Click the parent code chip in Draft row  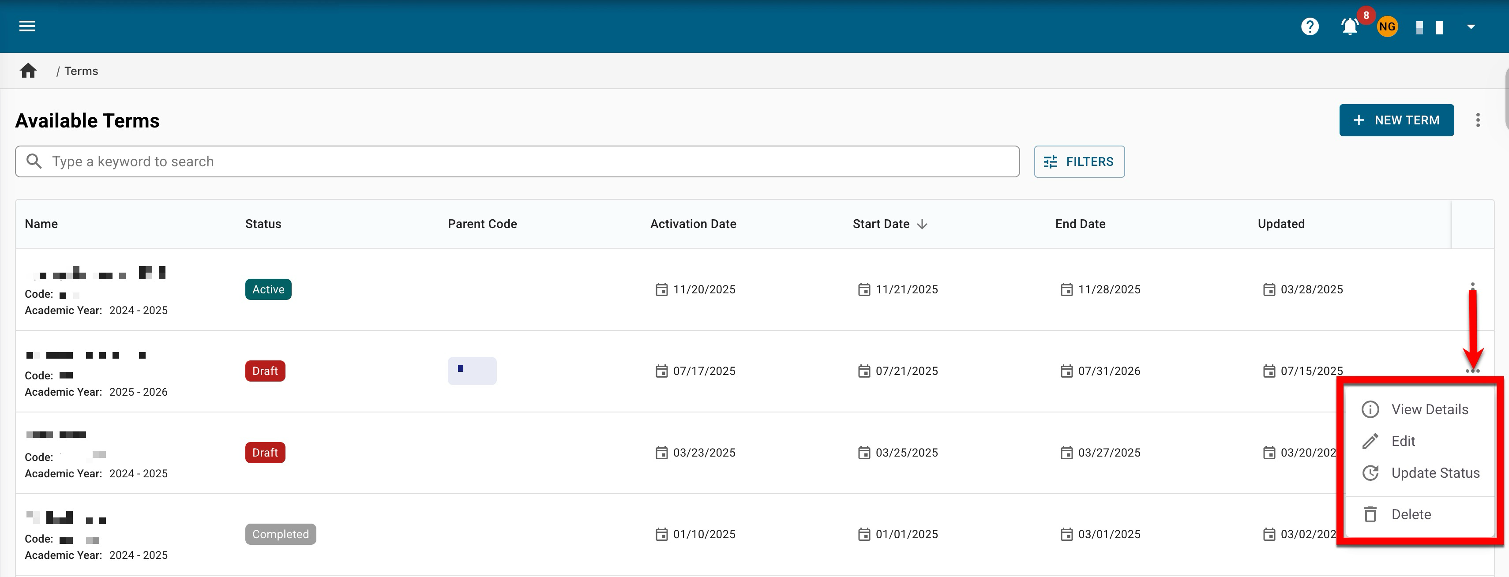(x=472, y=371)
